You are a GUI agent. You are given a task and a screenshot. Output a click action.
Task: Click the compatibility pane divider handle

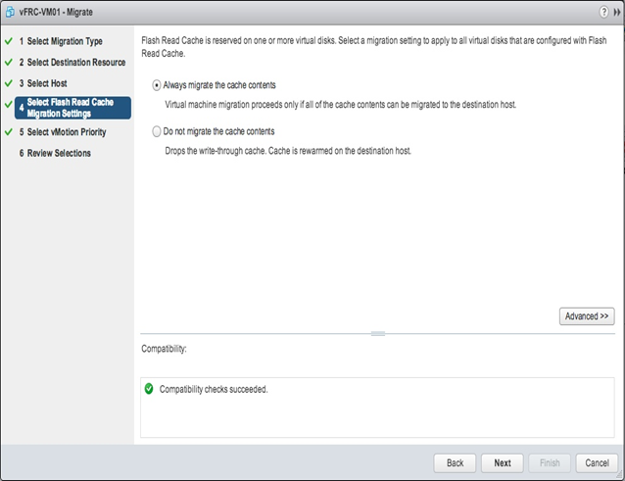378,333
